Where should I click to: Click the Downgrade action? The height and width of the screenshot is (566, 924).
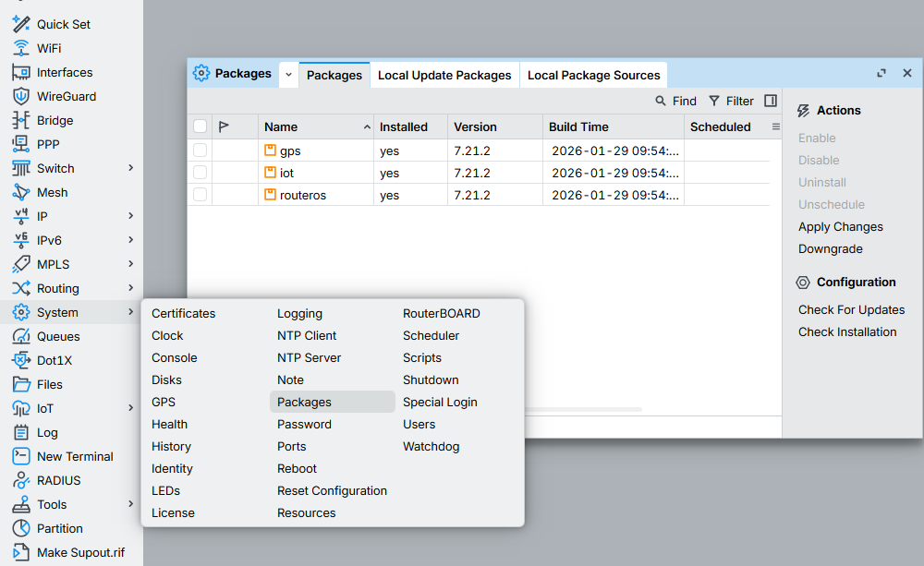tap(830, 248)
